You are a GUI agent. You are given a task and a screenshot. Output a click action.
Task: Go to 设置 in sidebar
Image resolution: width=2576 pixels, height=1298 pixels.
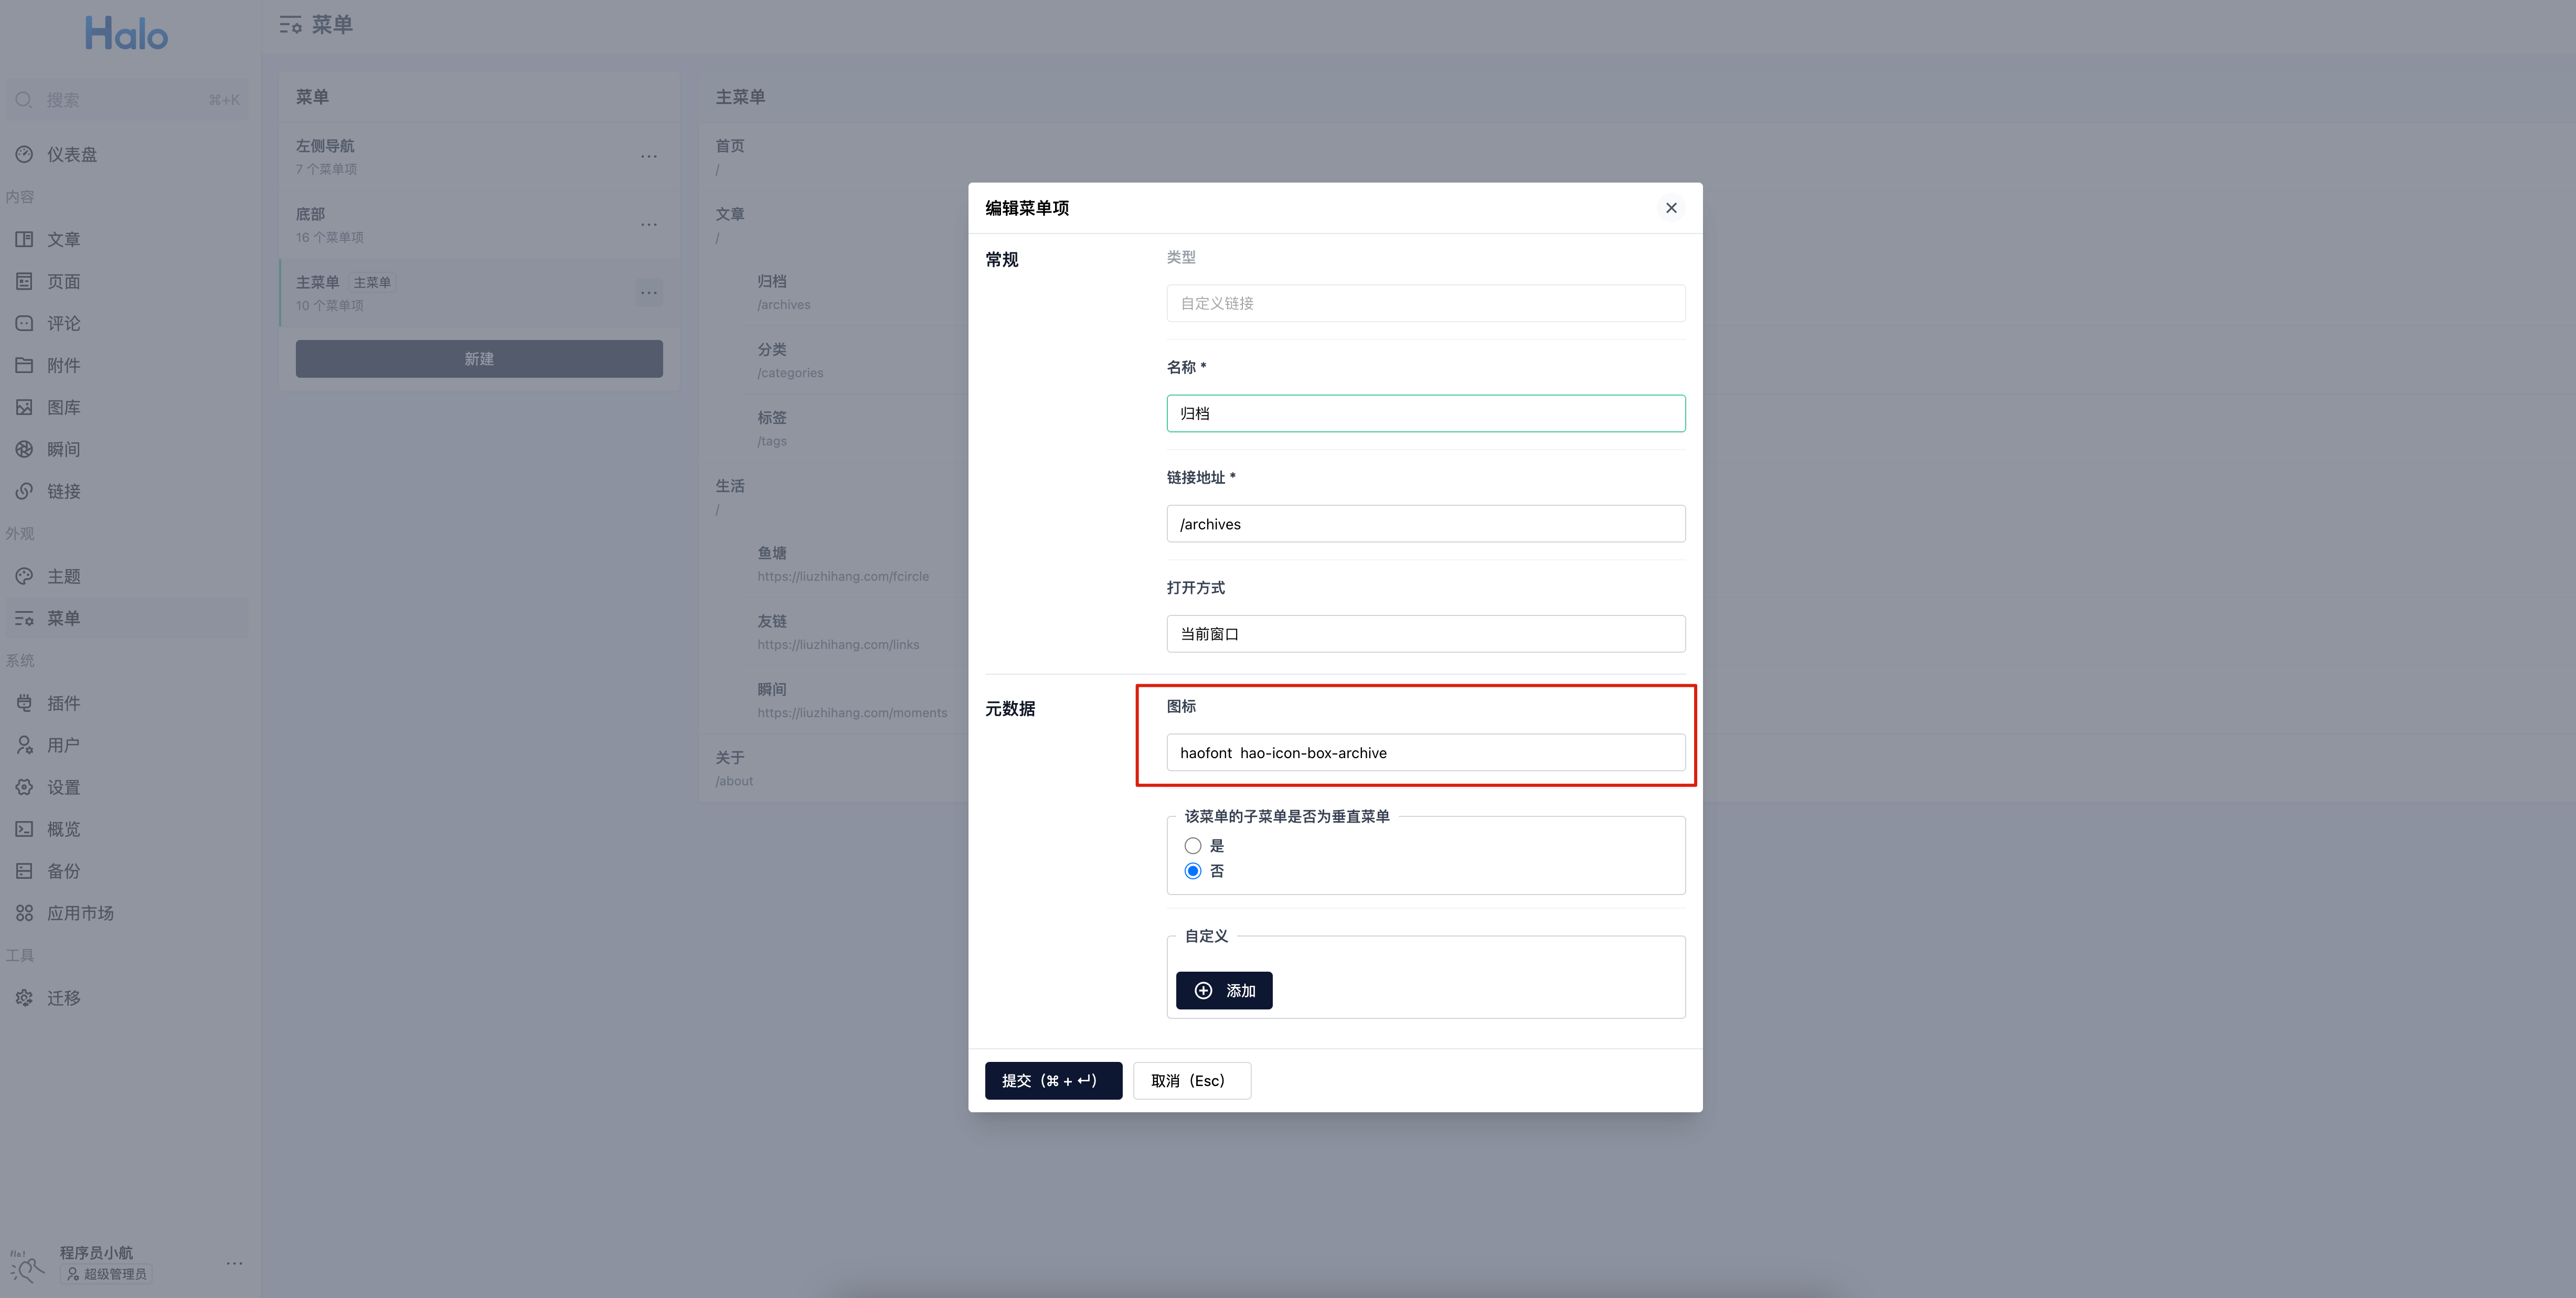63,787
